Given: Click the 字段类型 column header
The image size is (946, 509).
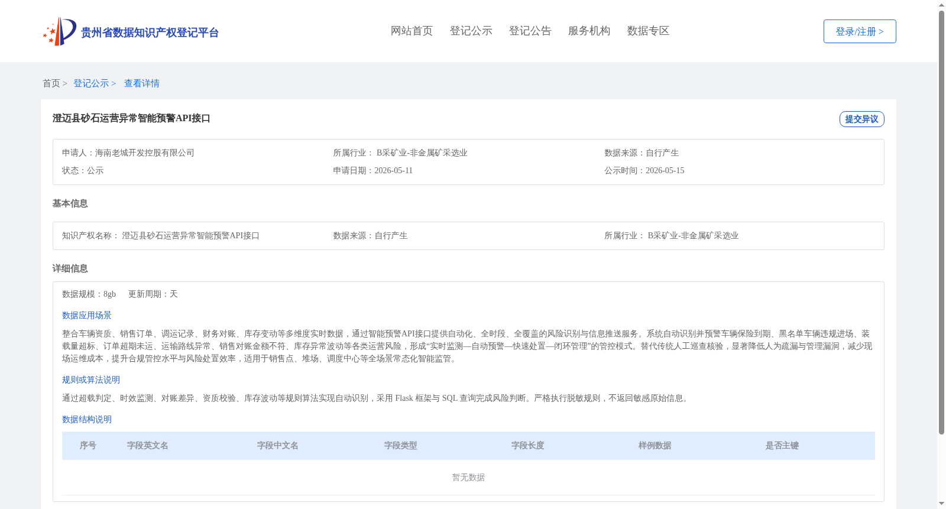Looking at the screenshot, I should coord(401,445).
